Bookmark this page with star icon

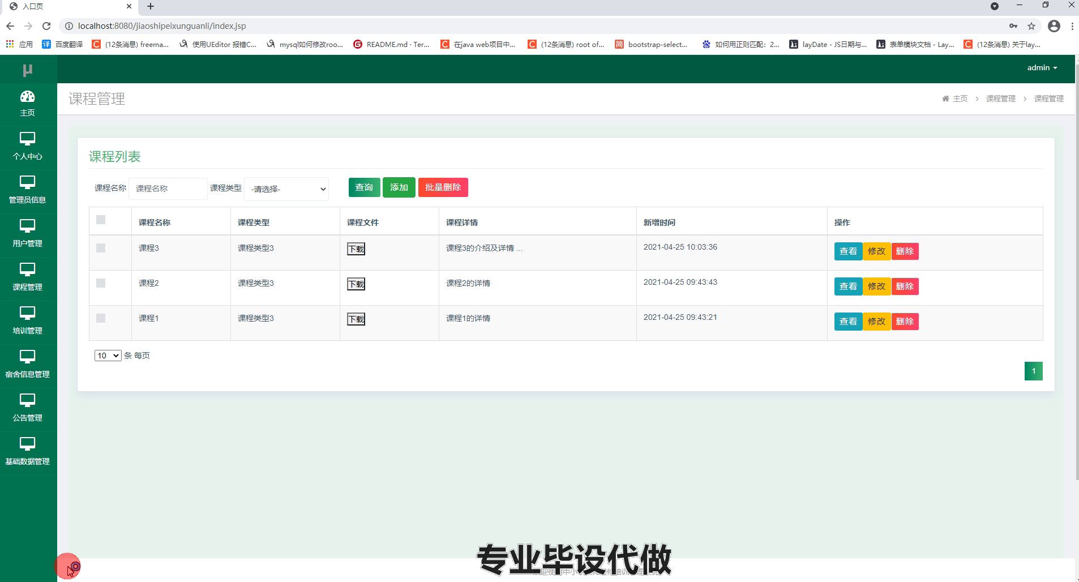point(1031,26)
